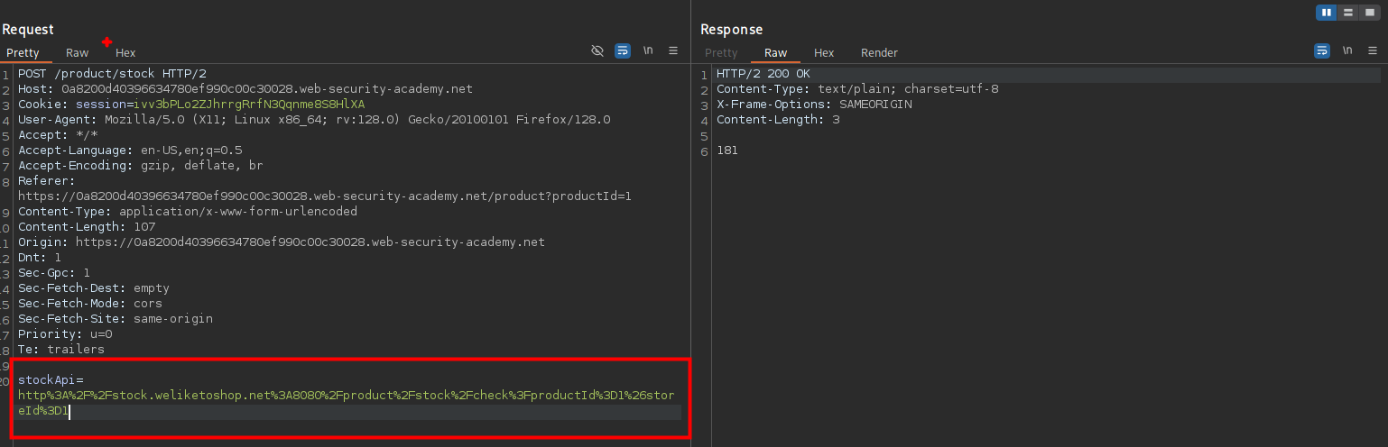Screen dimensions: 1388x447
Task: Show non-printable \n characters in Response panel
Action: 1347,51
